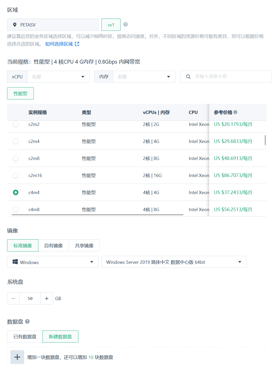
Task: Click price US $29.6833/每月
Action: tap(233, 141)
